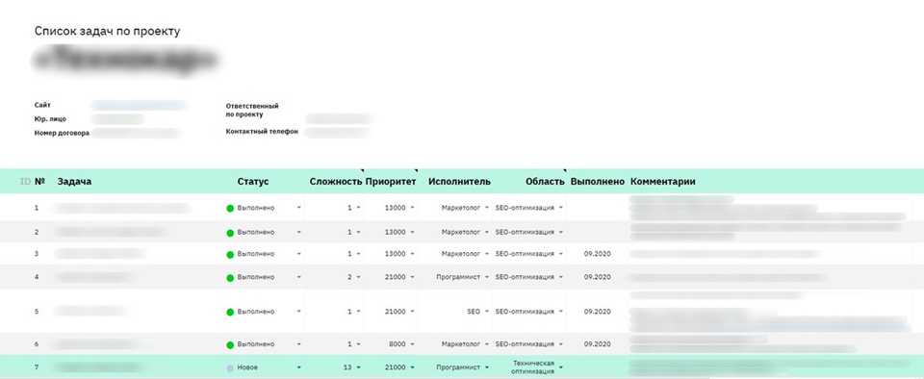Click the 'Контактный телефон' field label
924x379 pixels.
pos(262,132)
